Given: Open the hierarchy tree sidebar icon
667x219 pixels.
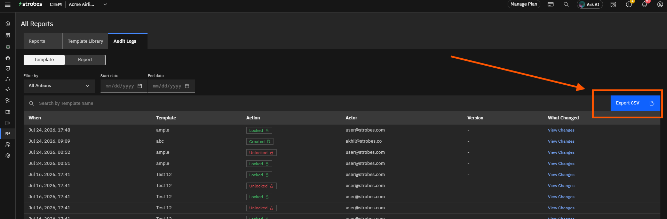Looking at the screenshot, I should click(x=8, y=79).
